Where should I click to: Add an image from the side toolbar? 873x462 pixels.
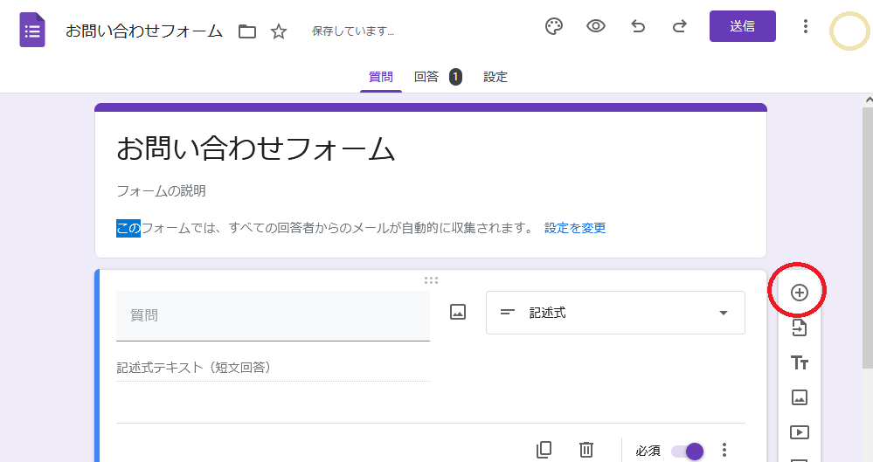click(800, 397)
